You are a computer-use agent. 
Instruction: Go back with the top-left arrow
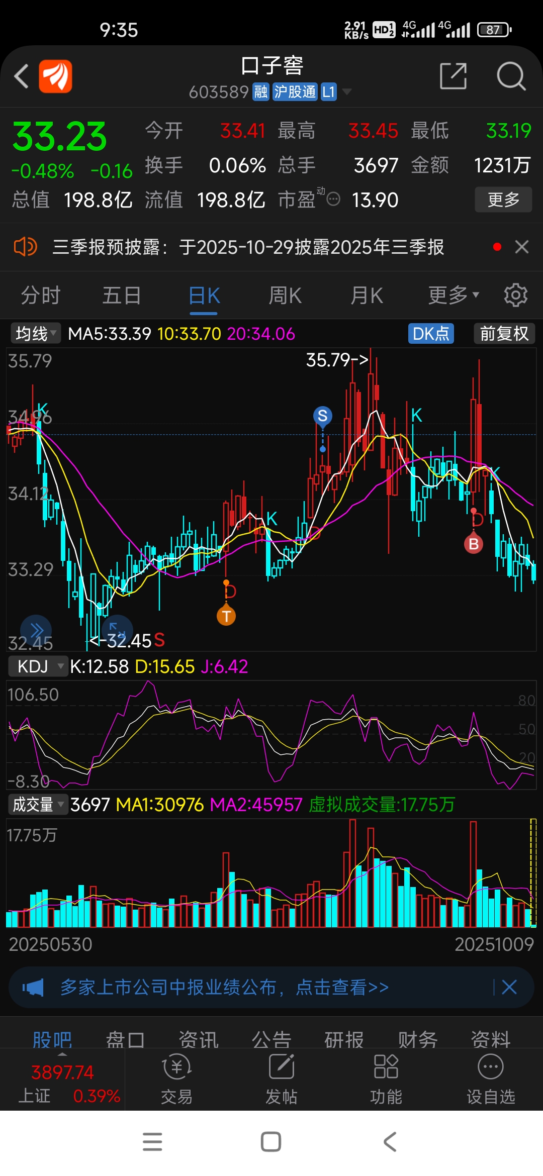pos(22,76)
